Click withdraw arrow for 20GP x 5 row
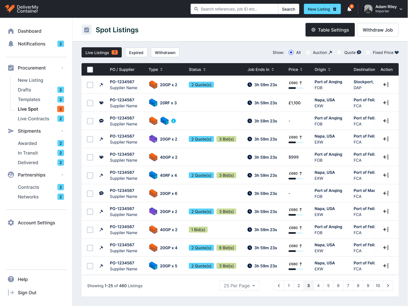Viewport: 408px width, 306px height. coord(386,266)
